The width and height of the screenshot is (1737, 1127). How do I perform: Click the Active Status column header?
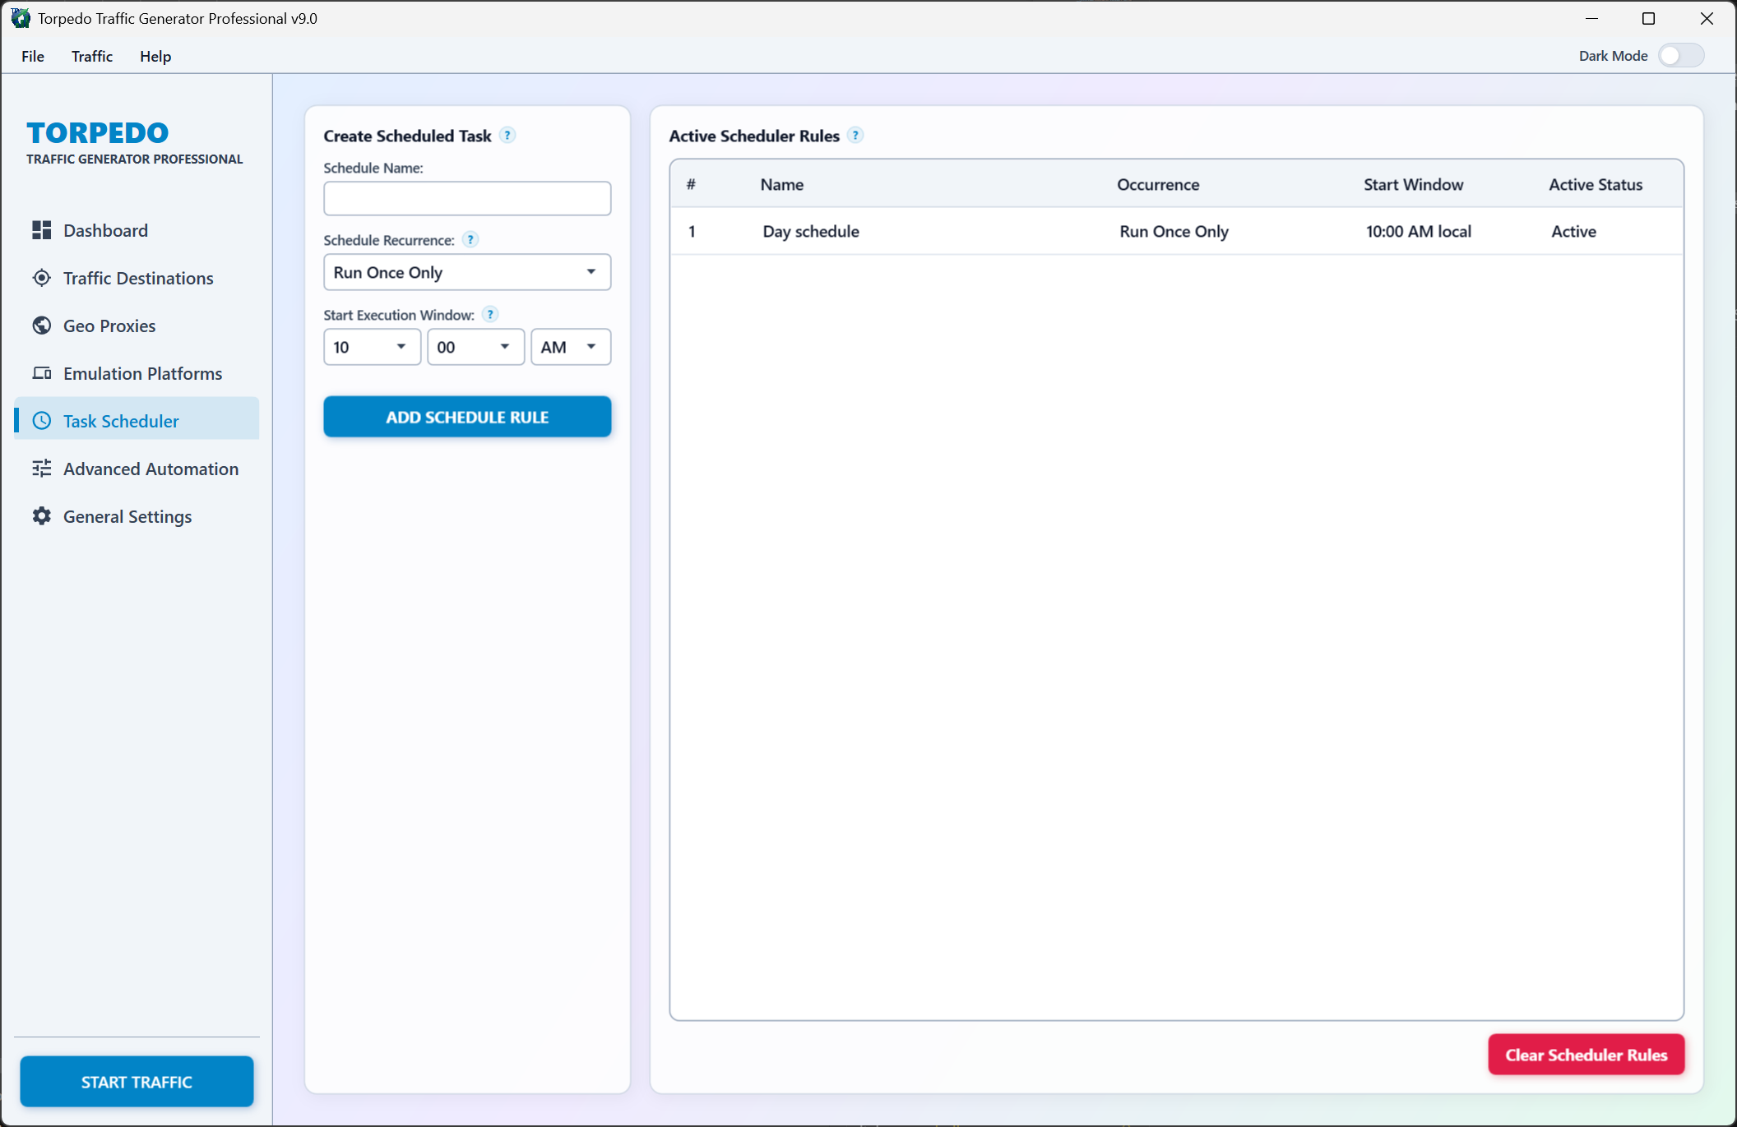(1596, 184)
